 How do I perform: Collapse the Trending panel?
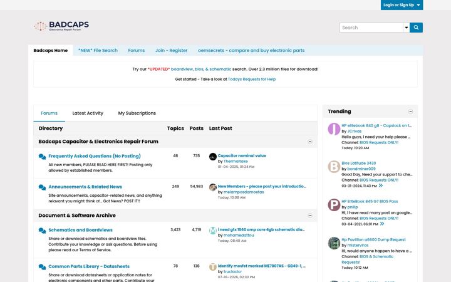coord(410,112)
